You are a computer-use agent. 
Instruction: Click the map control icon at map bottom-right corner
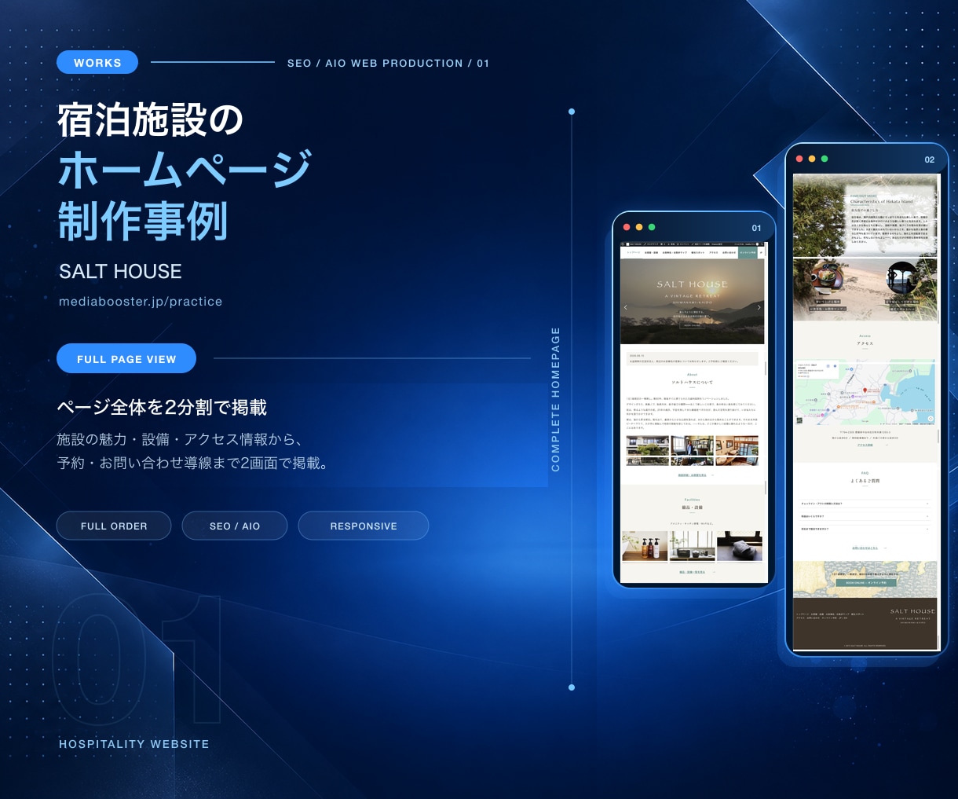tap(931, 419)
